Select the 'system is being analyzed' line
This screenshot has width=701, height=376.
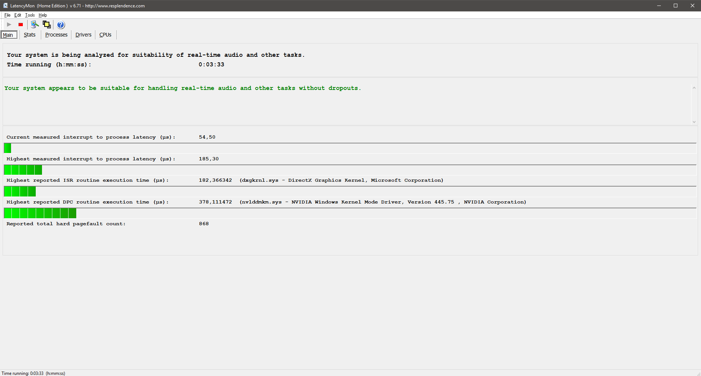point(156,55)
